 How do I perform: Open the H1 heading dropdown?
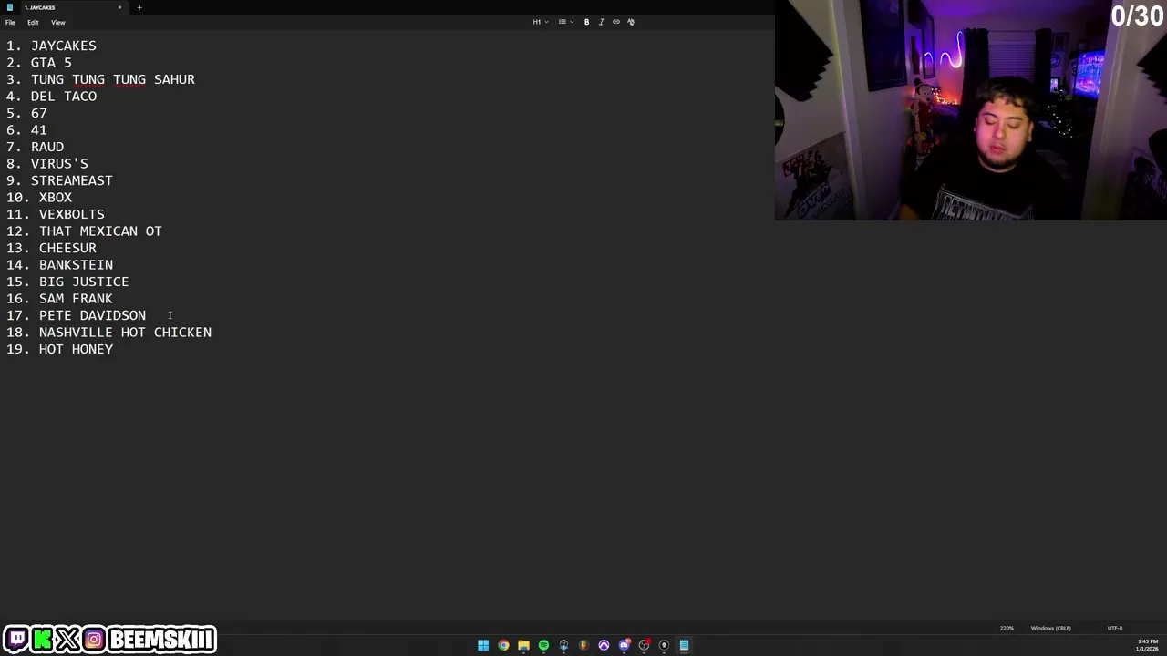[x=541, y=22]
